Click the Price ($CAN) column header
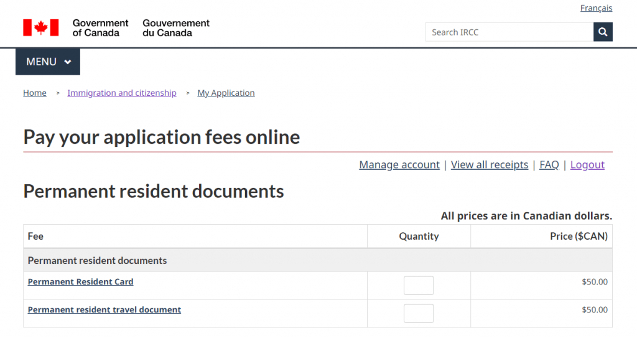The height and width of the screenshot is (338, 637). pos(579,237)
